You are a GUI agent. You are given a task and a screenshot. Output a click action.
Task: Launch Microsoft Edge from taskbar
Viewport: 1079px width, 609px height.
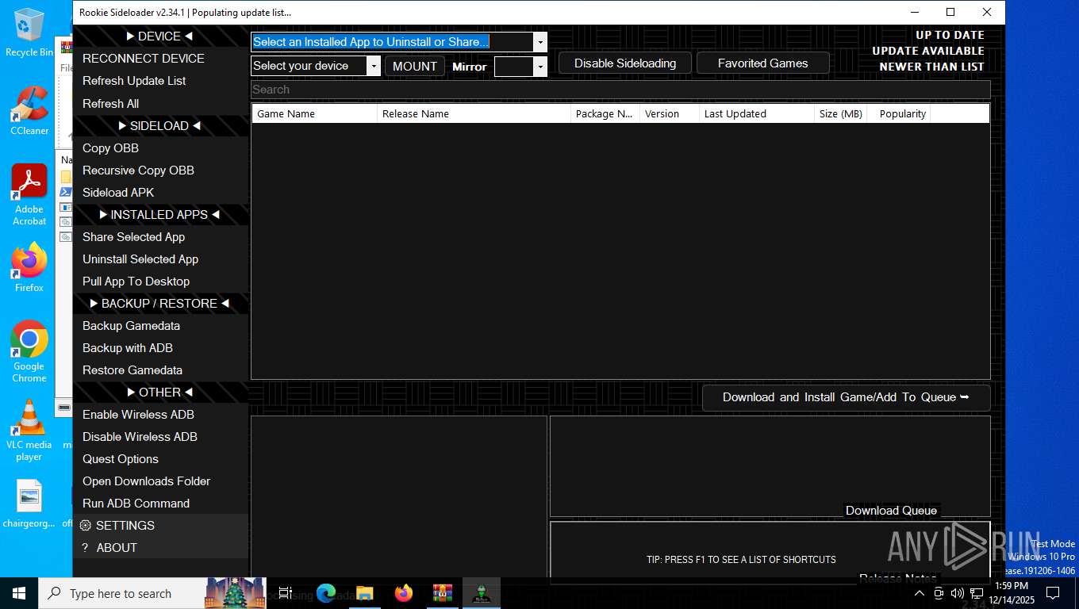coord(326,593)
